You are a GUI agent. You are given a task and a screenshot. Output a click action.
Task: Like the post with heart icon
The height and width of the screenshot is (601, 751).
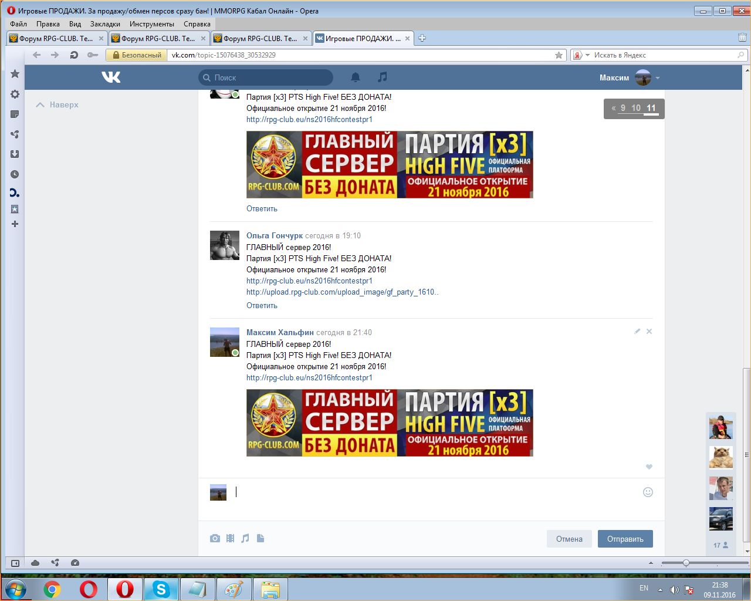pyautogui.click(x=649, y=467)
